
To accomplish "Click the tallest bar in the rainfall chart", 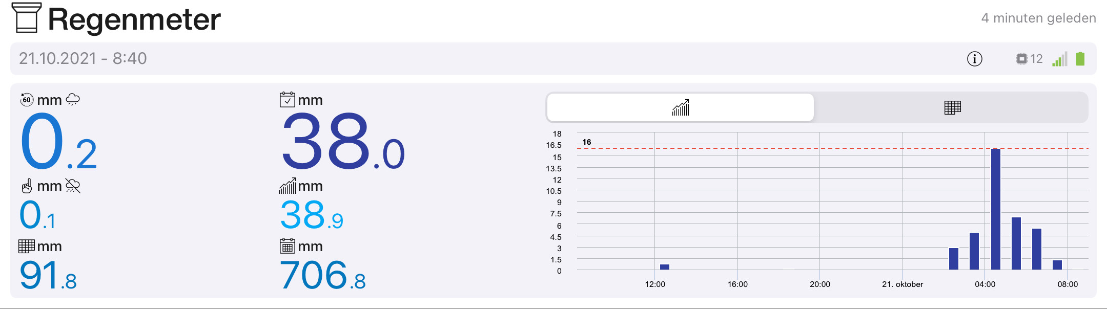I will point(995,209).
